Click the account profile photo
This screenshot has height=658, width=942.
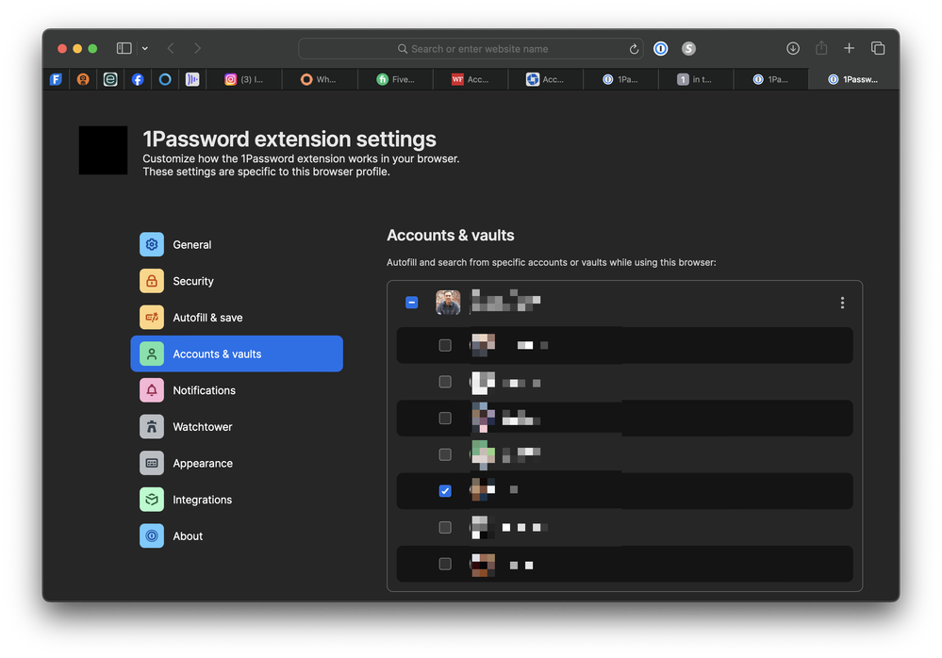pos(448,303)
